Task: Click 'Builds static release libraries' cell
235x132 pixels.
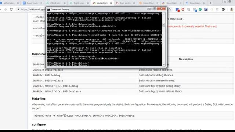Action: pyautogui.click(x=186, y=70)
